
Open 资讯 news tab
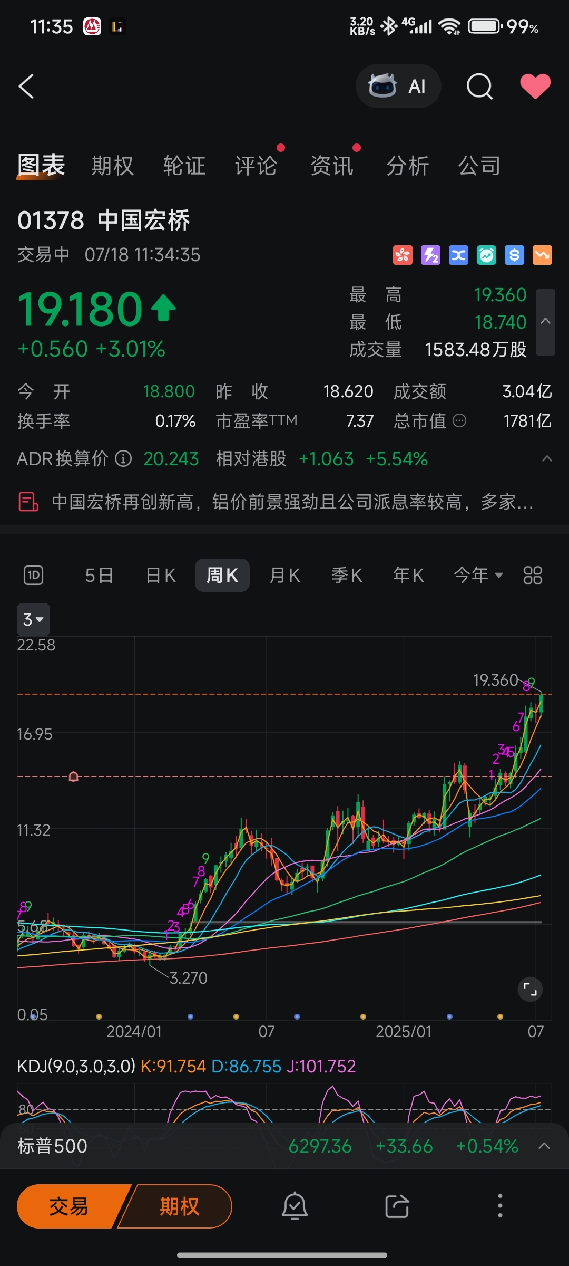point(332,166)
